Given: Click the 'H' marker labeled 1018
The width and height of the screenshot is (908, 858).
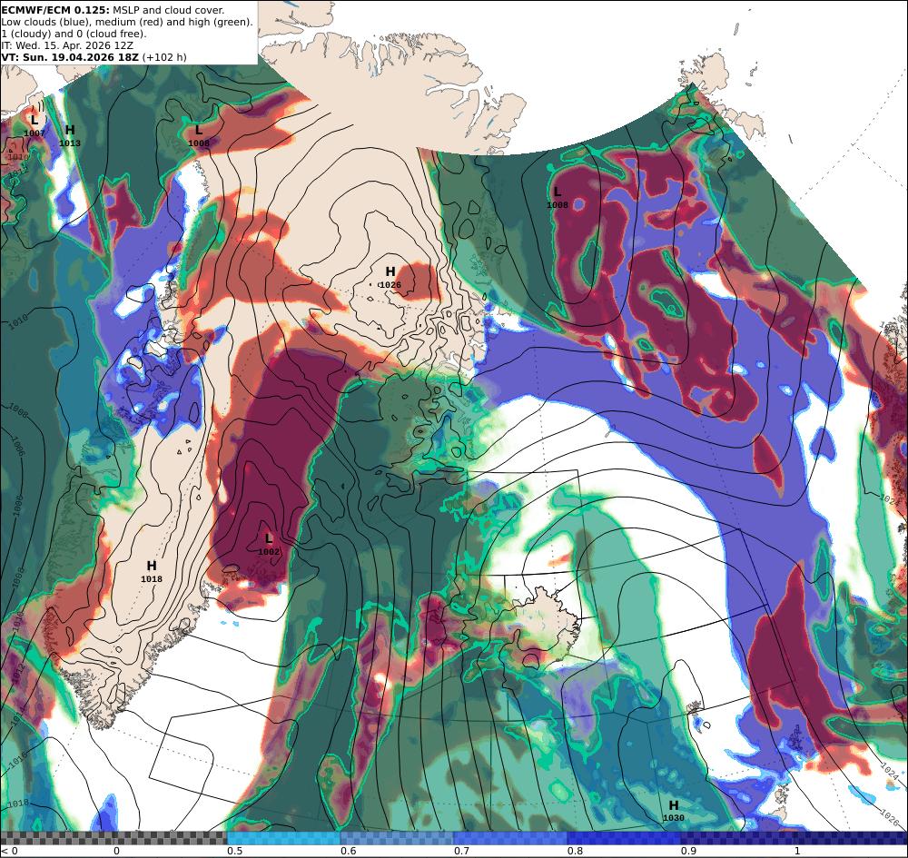Looking at the screenshot, I should [152, 566].
